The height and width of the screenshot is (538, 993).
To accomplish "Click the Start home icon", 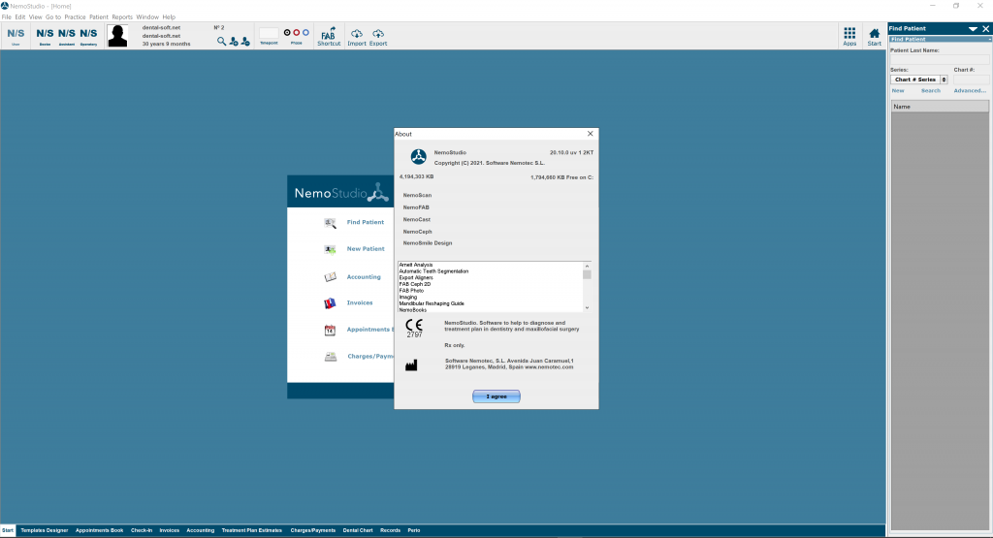I will point(875,34).
